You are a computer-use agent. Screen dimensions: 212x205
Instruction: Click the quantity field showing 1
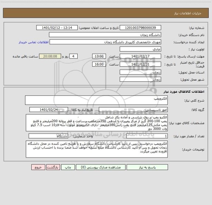tap(147, 136)
